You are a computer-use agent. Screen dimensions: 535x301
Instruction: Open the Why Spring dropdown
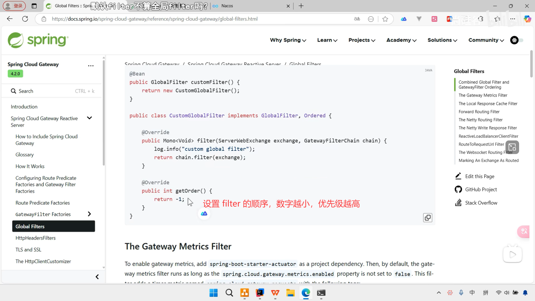click(x=288, y=40)
